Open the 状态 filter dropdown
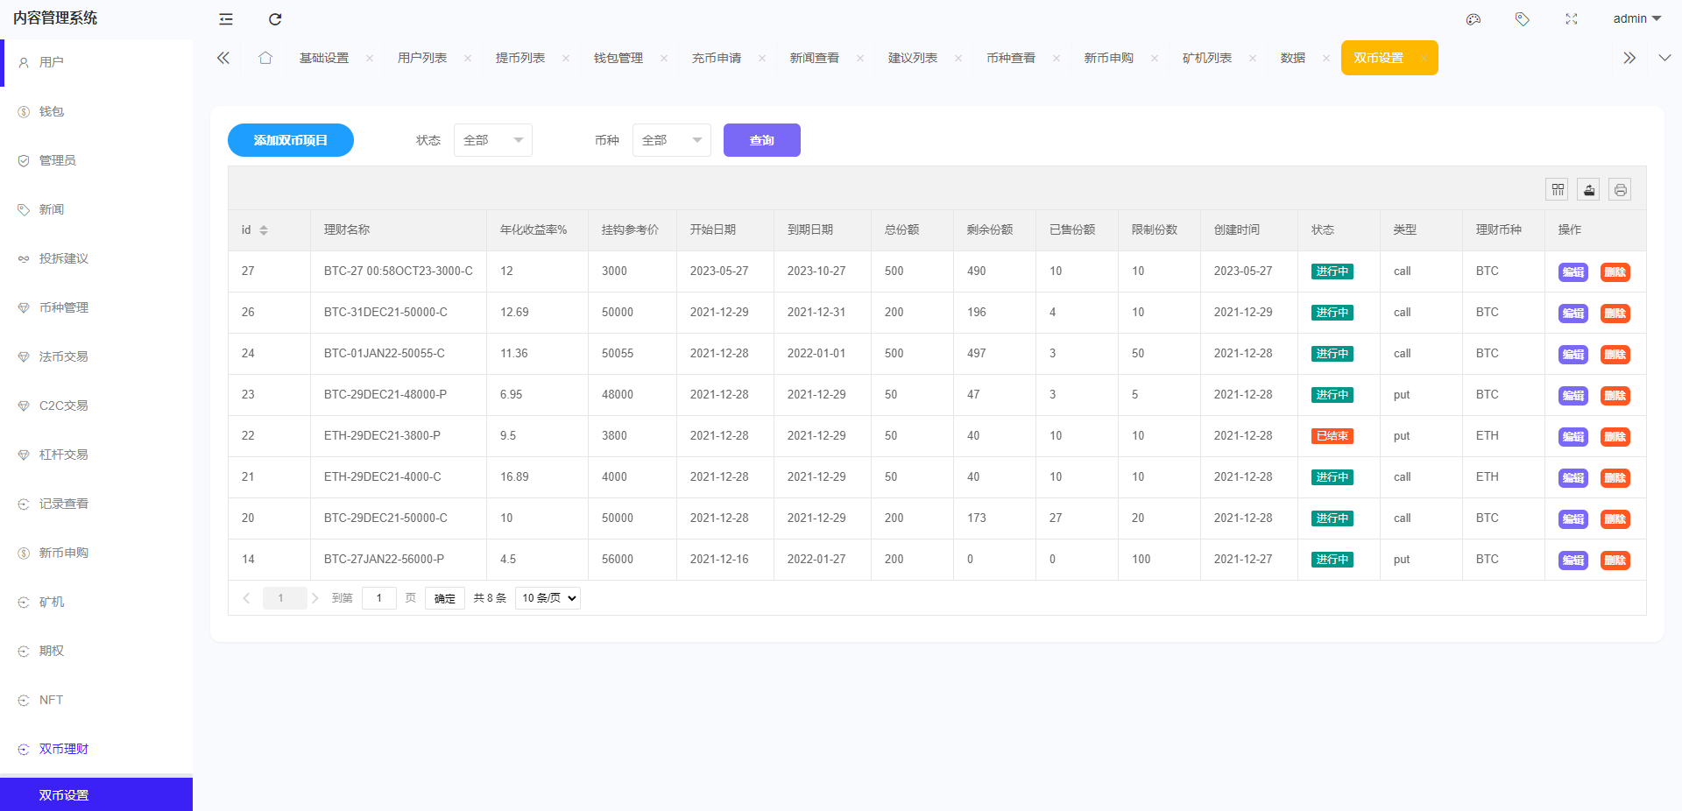Screen dimensions: 1682x811 pos(492,140)
